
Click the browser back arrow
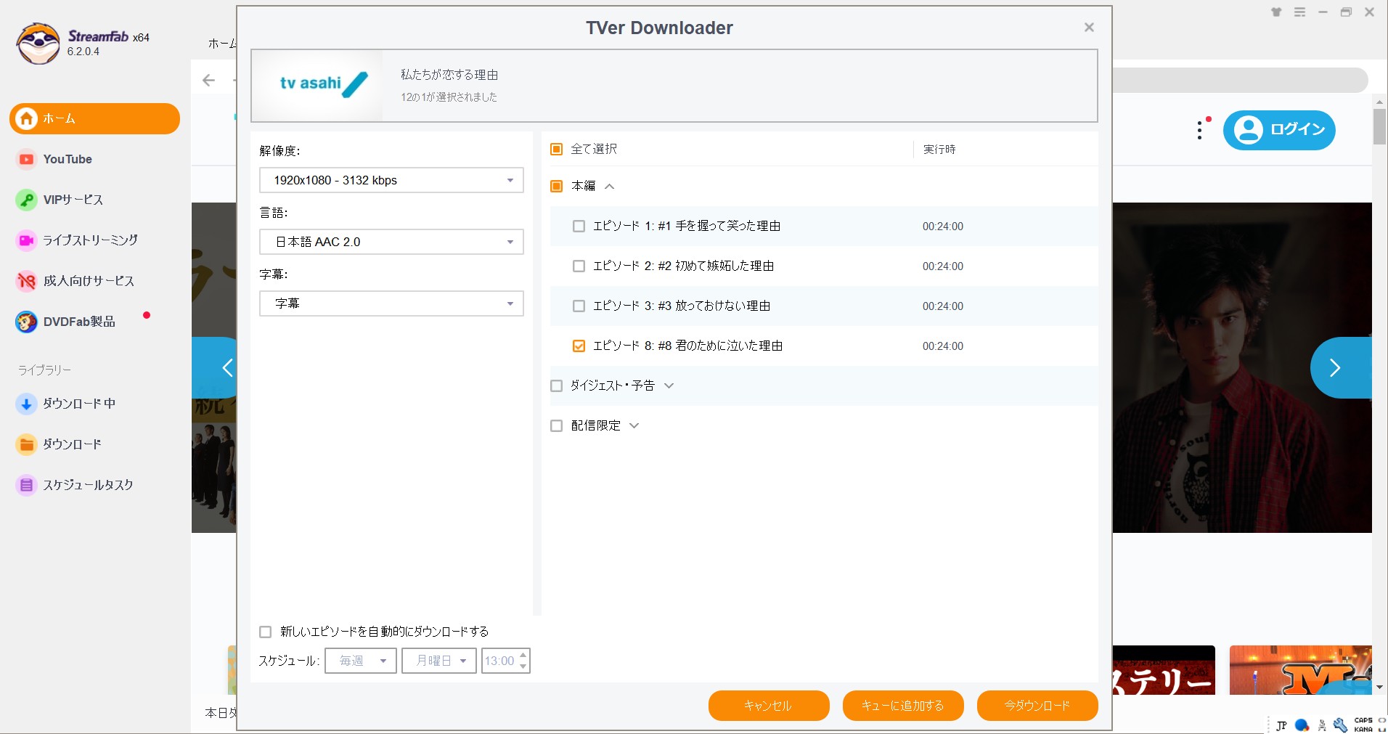tap(209, 81)
